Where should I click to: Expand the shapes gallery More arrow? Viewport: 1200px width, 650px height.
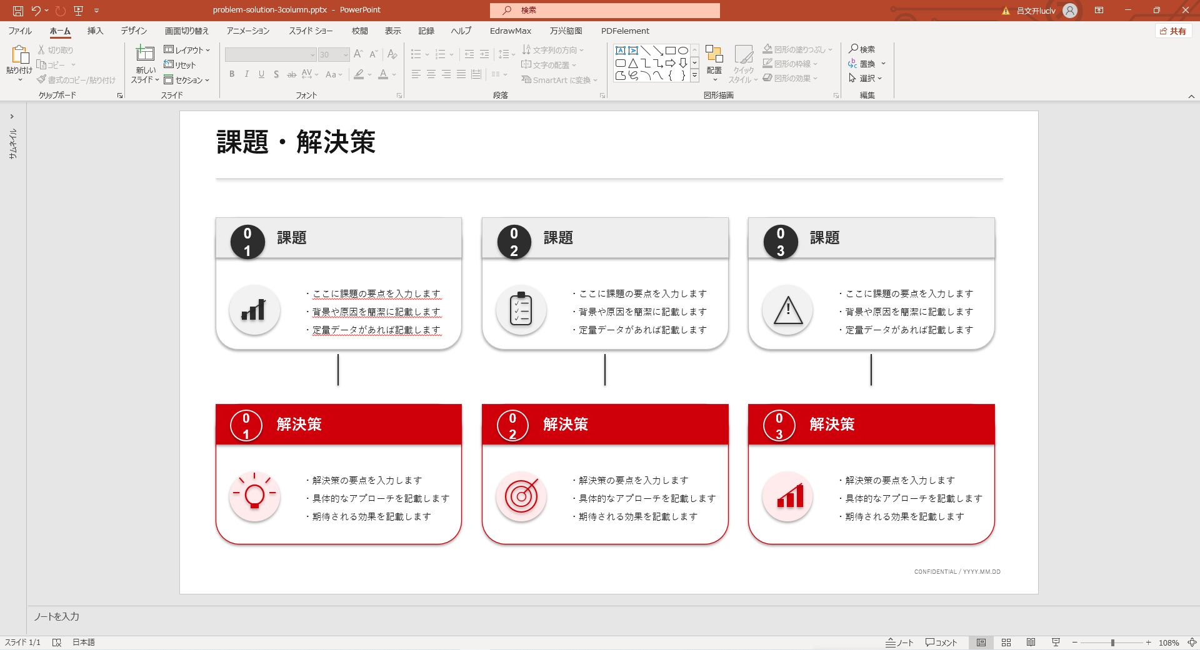694,76
